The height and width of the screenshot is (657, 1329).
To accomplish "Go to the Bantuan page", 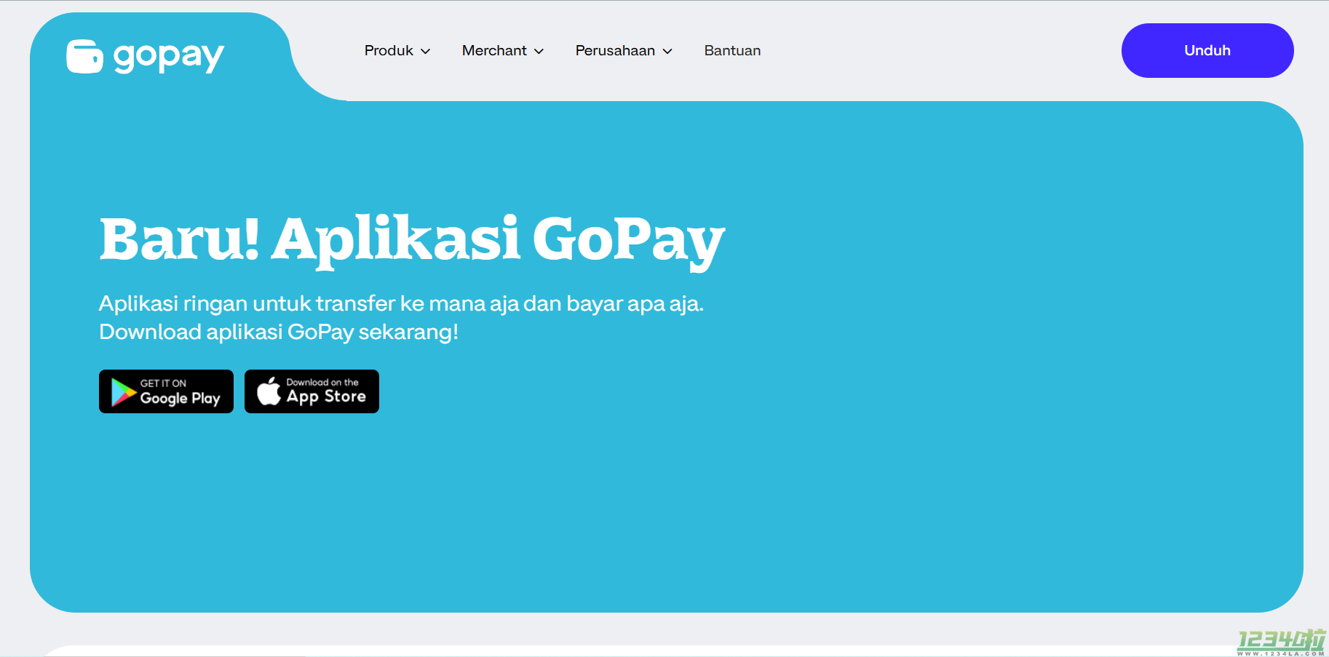I will [732, 50].
